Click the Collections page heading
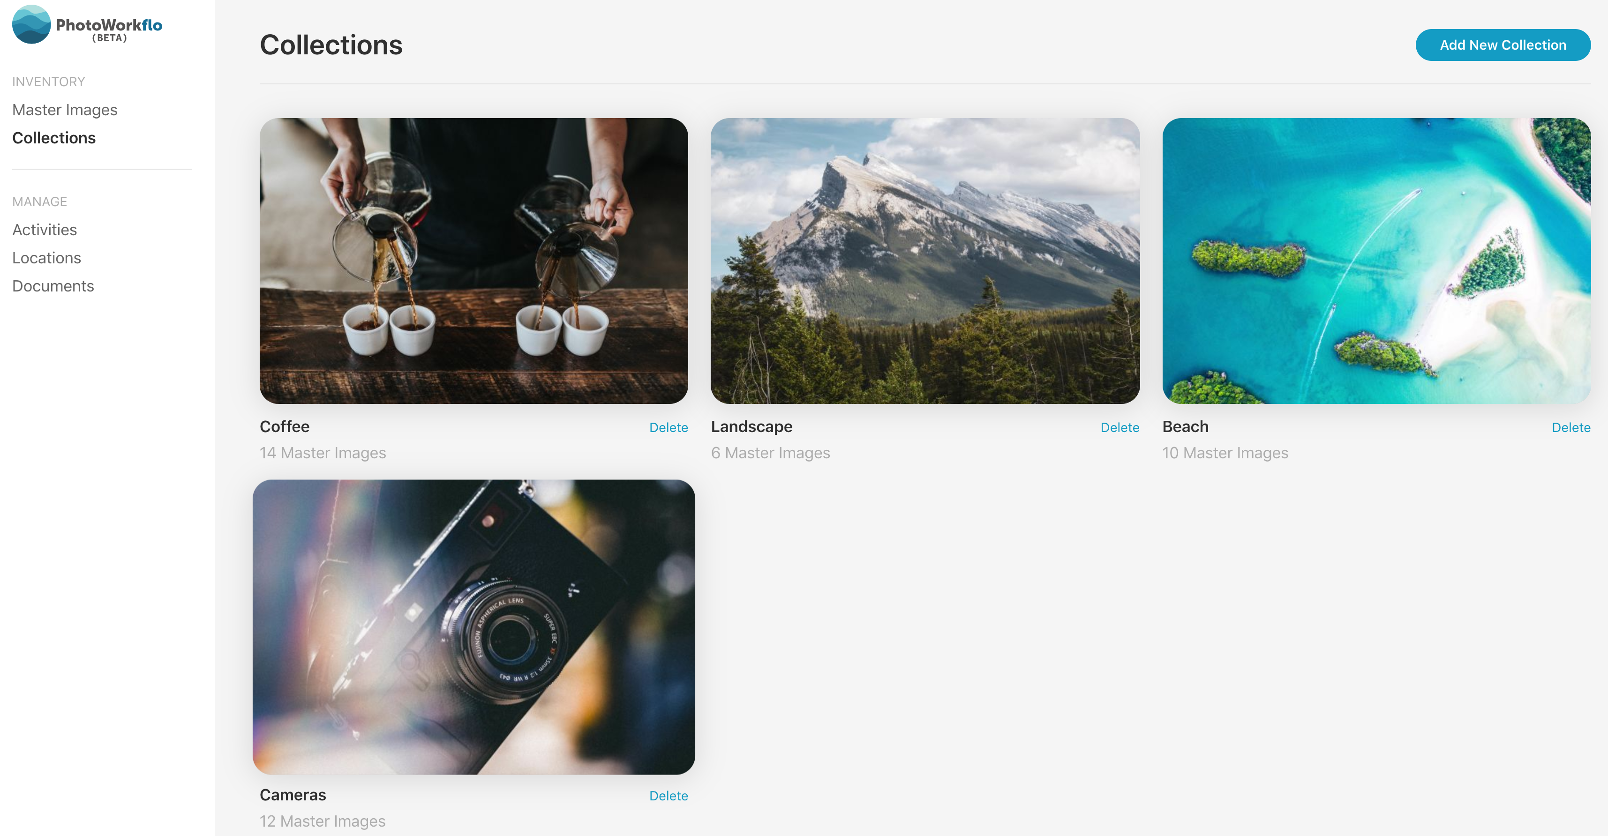 [332, 44]
